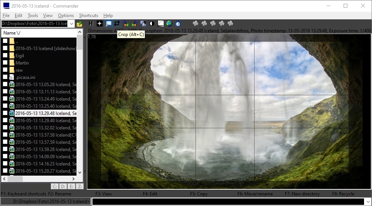This screenshot has height=206, width=372.
Task: Click F3: View label
Action: pos(103,194)
